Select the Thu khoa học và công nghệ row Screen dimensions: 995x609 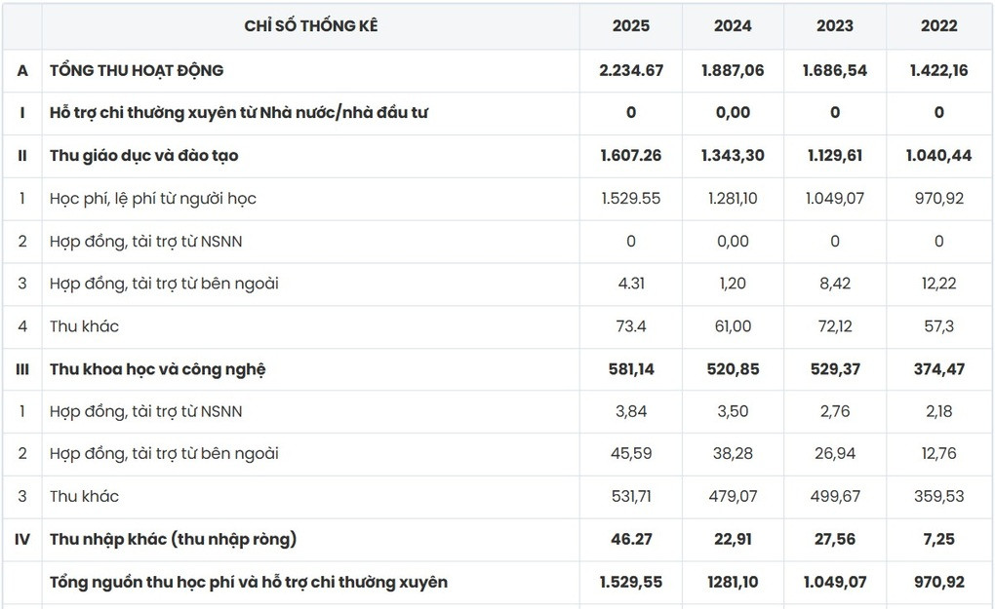(497, 369)
